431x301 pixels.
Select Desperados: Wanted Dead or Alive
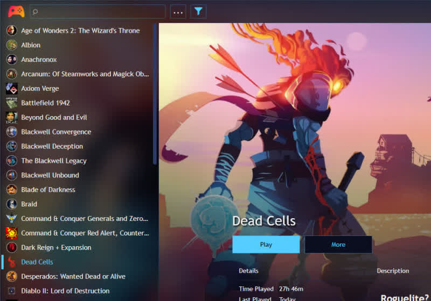tap(73, 276)
